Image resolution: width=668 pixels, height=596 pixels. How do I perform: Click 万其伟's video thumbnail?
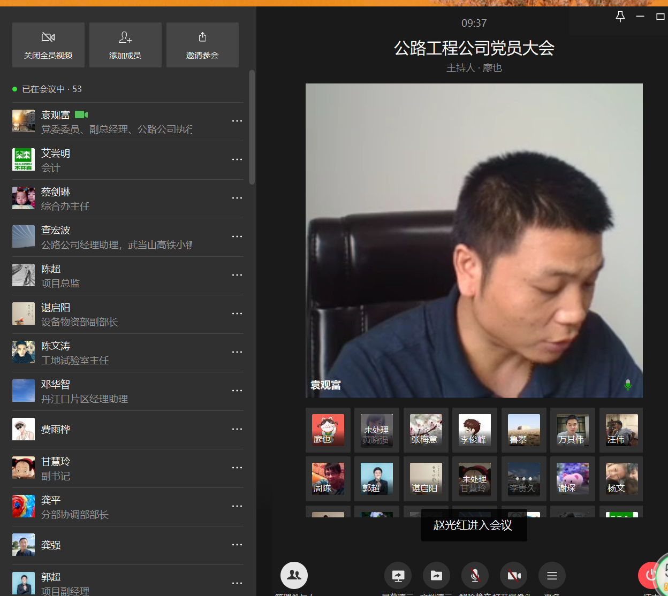(x=572, y=430)
